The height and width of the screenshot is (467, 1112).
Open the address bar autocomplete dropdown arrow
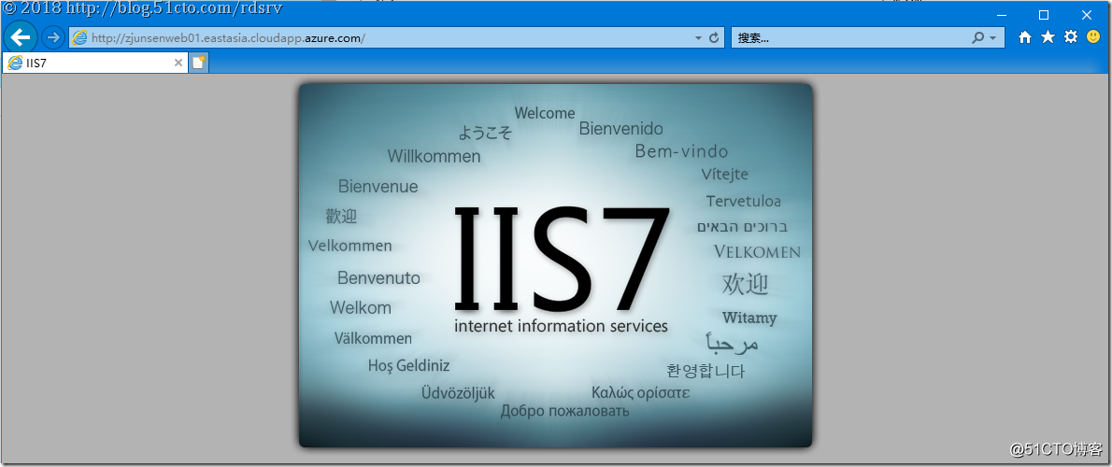coord(698,38)
